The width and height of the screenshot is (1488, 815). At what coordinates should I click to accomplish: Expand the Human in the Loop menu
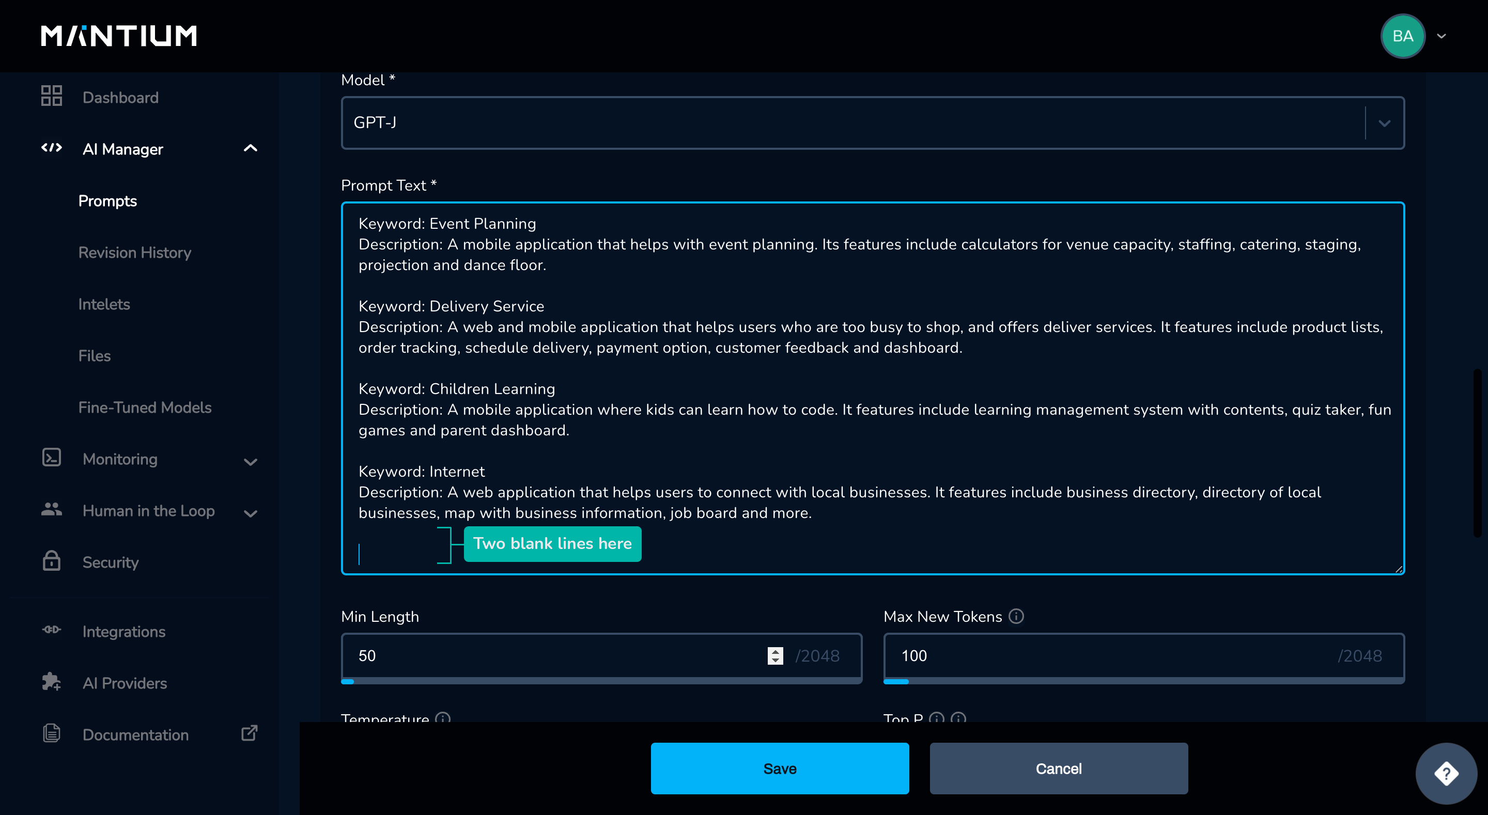point(250,513)
